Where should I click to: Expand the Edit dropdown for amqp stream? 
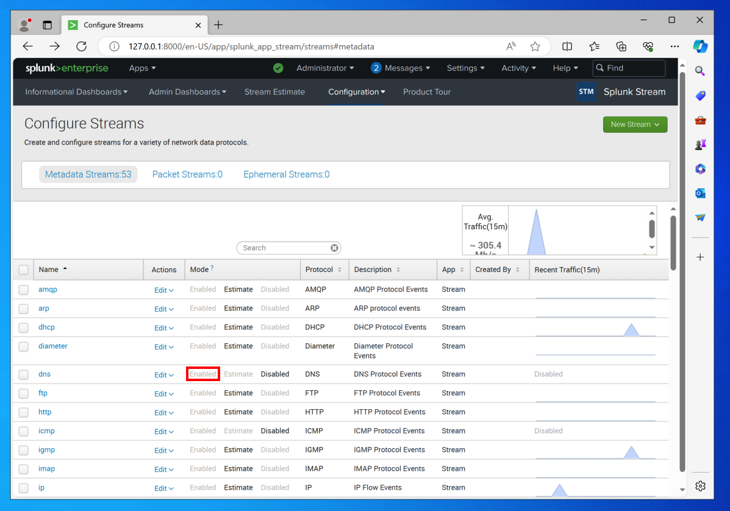[163, 290]
